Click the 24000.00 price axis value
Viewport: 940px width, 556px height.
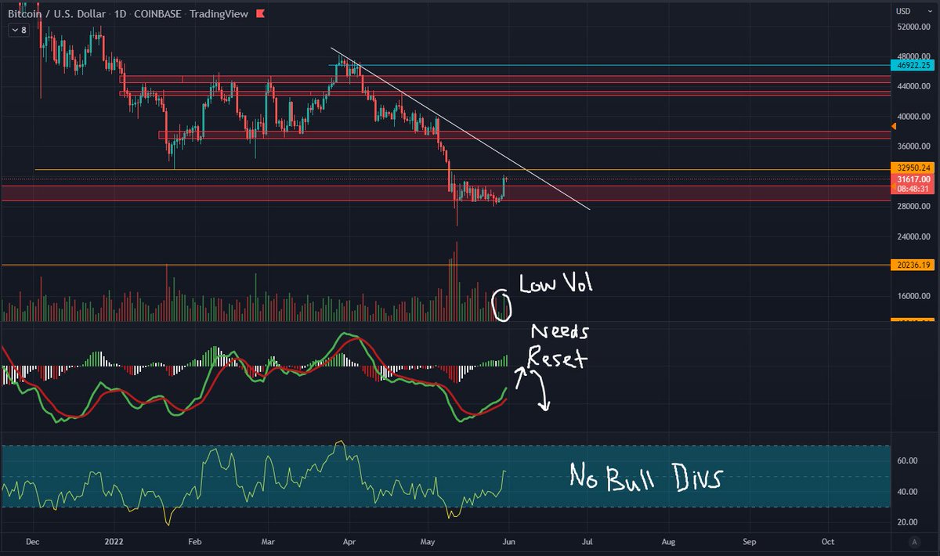click(x=913, y=236)
